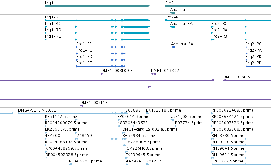Select the FGM226H08.5prime label

141,142
